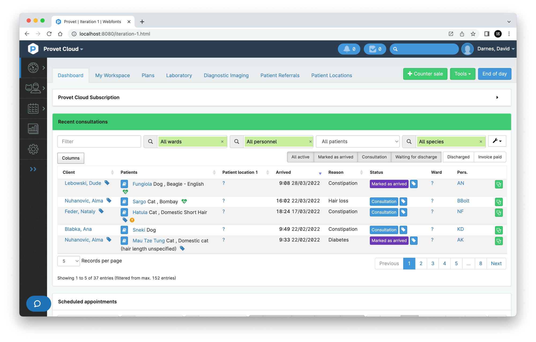
Task: Click the Counter sale button
Action: point(425,74)
